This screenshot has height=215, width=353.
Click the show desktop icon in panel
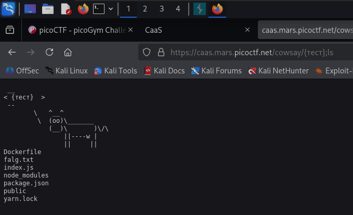(30, 9)
